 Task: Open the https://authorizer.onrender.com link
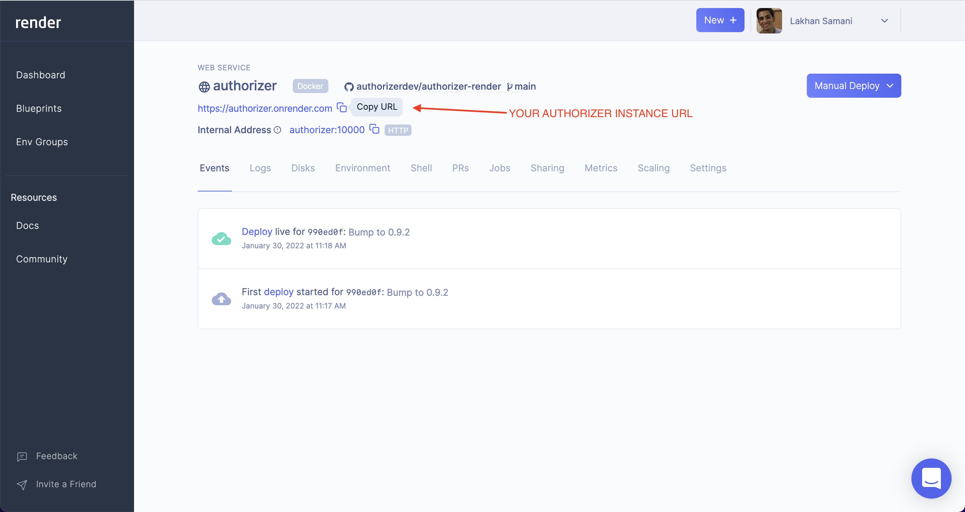coord(264,108)
